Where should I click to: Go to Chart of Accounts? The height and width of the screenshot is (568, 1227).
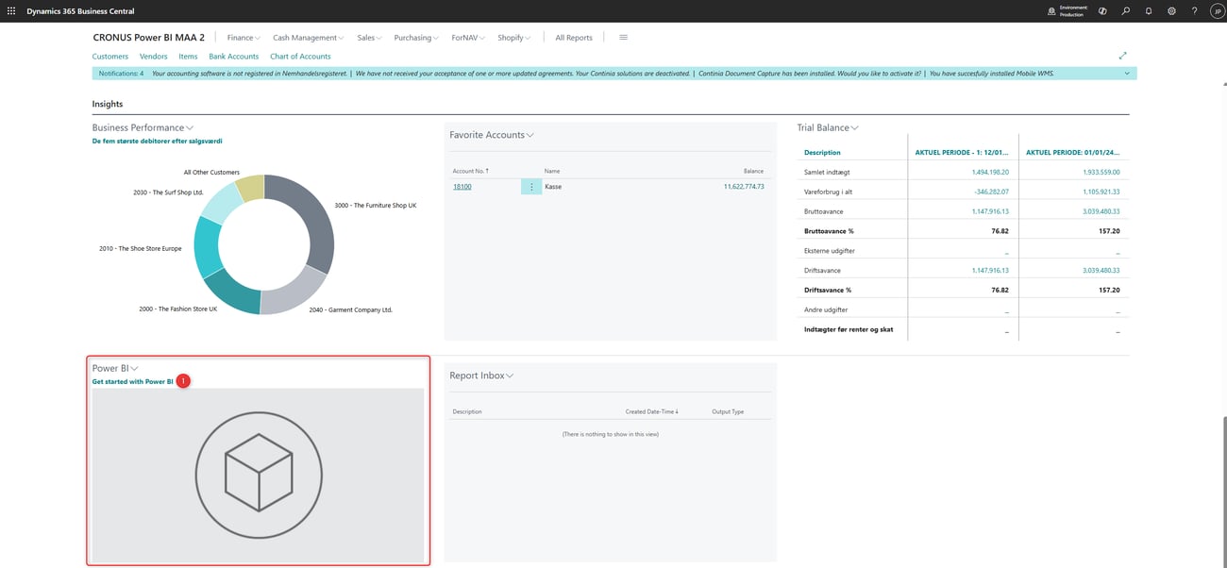[x=300, y=57]
